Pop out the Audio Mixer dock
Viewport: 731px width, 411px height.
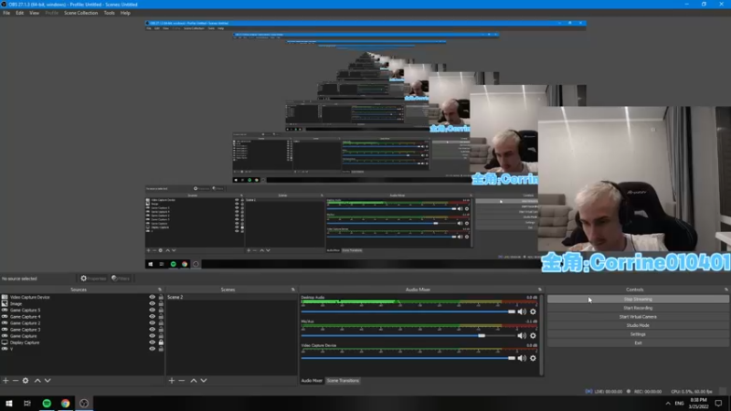(540, 290)
